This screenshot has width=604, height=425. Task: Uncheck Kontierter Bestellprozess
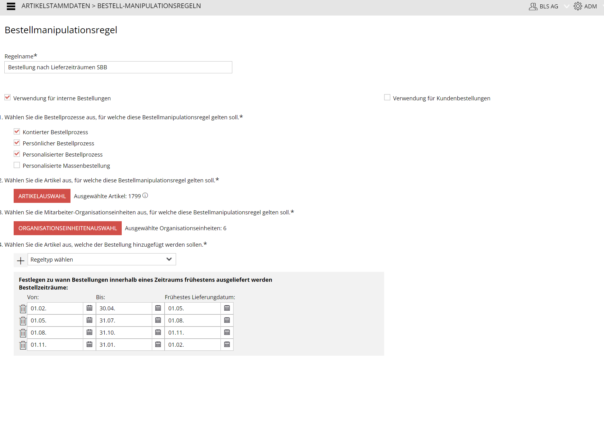(17, 132)
